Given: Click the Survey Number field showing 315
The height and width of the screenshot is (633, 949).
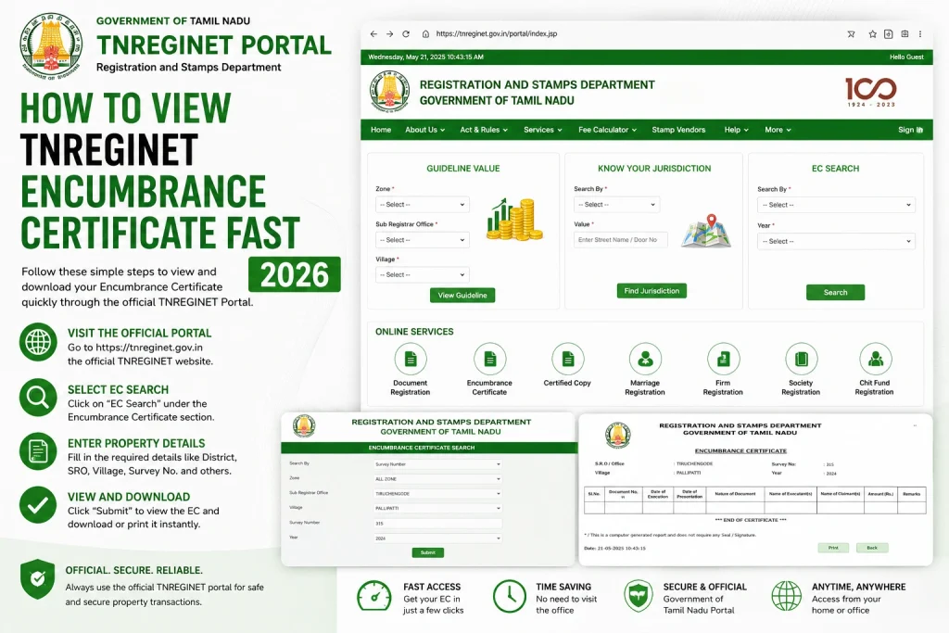Looking at the screenshot, I should pos(437,524).
